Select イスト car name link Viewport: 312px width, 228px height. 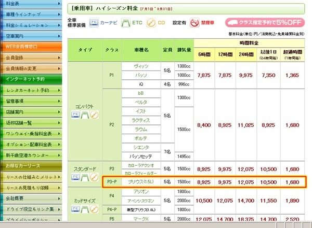click(141, 111)
